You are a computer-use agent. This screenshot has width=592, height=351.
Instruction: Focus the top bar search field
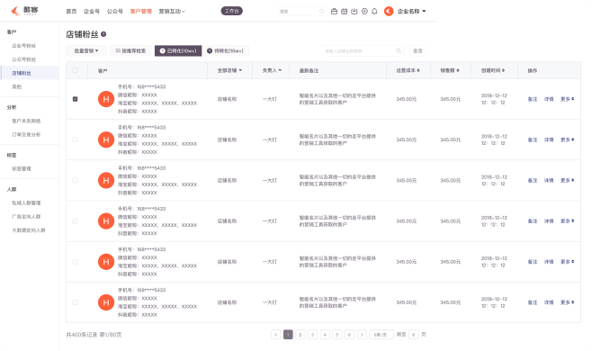coord(302,12)
